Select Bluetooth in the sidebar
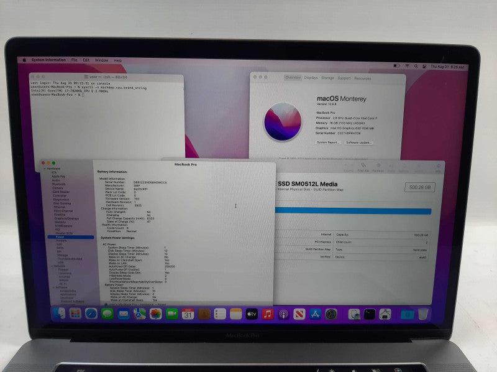Viewport: 497px width, 372px height. coord(58,184)
